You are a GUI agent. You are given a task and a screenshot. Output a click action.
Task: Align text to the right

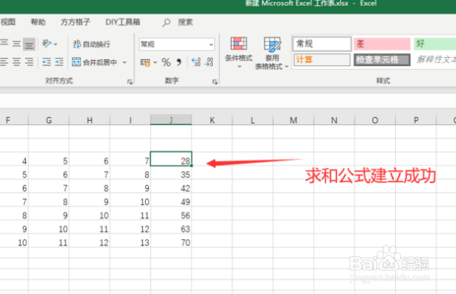[29, 62]
